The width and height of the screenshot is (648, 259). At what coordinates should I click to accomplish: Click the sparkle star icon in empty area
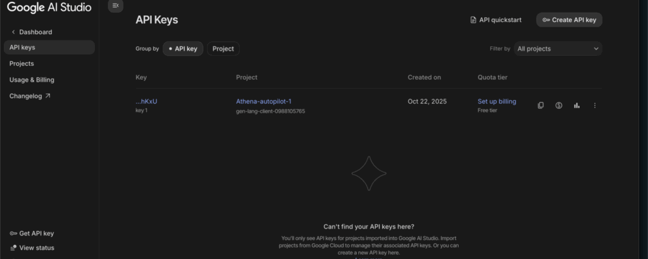(x=368, y=174)
